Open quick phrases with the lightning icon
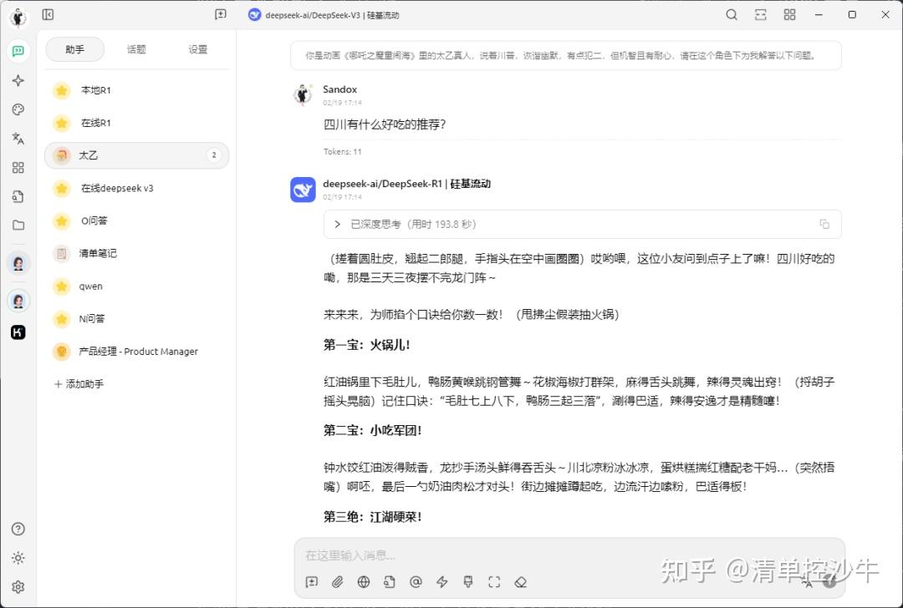This screenshot has height=608, width=903. (442, 582)
